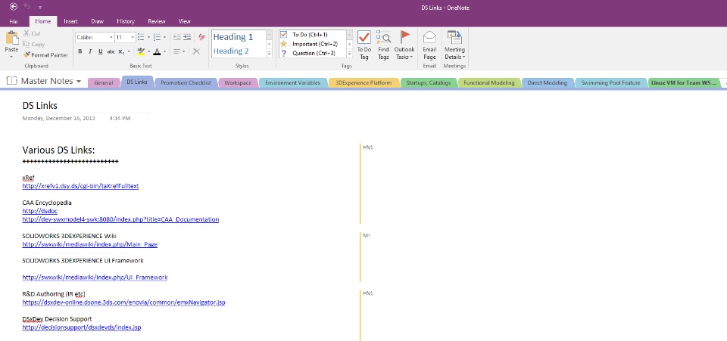This screenshot has height=341, width=727.
Task: Open the swxwiki UI_Framework link
Action: tap(95, 277)
